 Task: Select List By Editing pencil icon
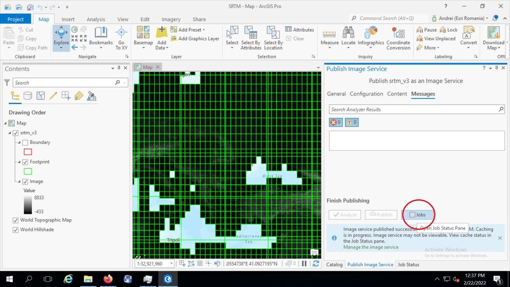[x=53, y=95]
